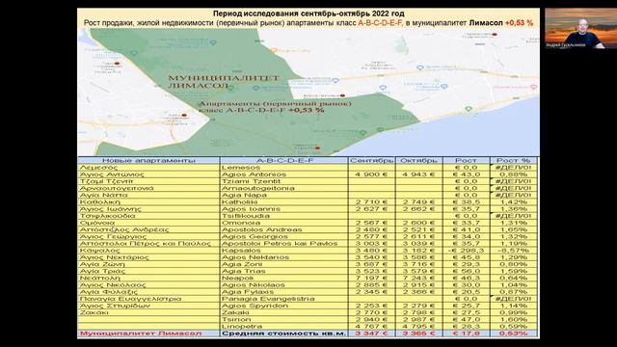Image resolution: width=617 pixels, height=347 pixels.
Task: Select the 'Apostolos Andreas' cell
Action: pos(284,229)
